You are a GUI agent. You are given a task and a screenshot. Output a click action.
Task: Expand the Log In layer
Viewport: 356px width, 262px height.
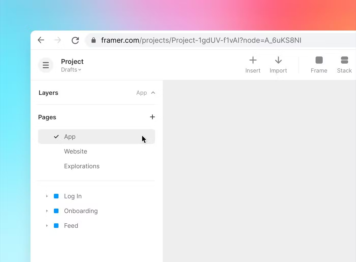47,196
